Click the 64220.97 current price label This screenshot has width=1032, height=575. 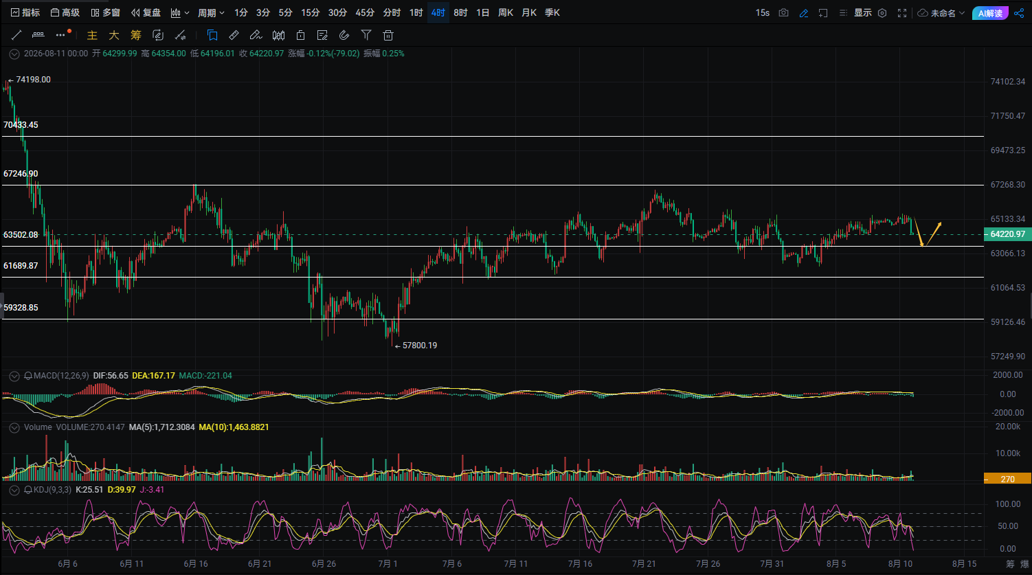pos(1007,234)
